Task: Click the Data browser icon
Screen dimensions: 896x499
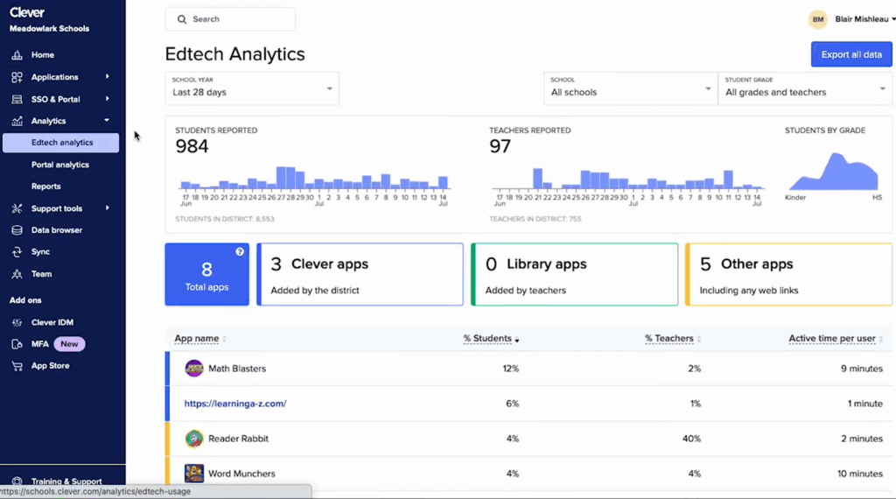Action: pos(17,230)
